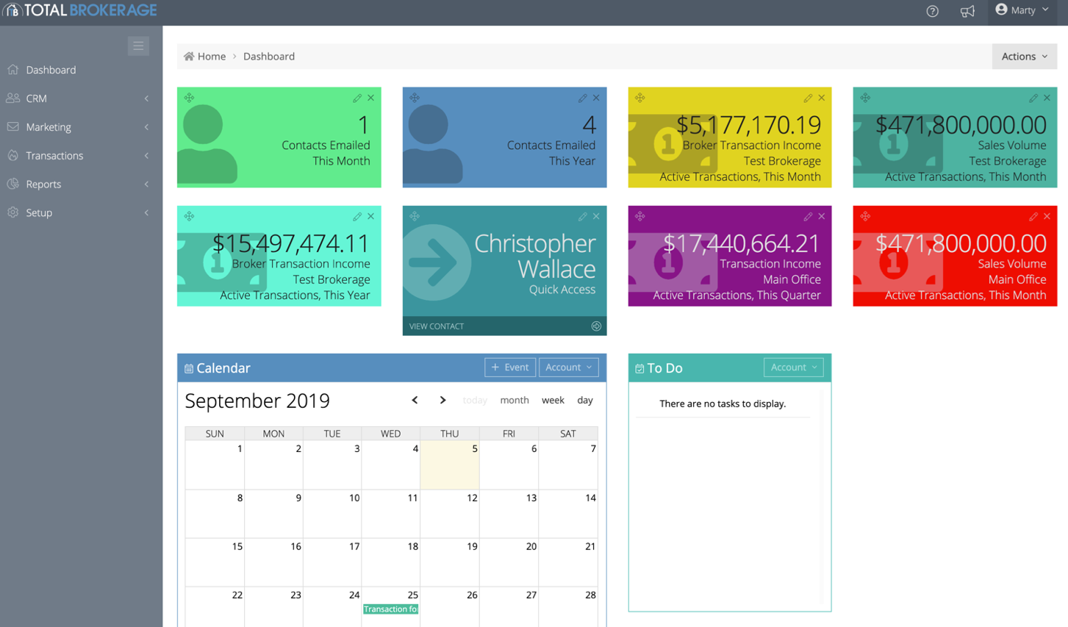This screenshot has height=627, width=1068.
Task: Click the Total Brokerage logo
Action: [79, 10]
